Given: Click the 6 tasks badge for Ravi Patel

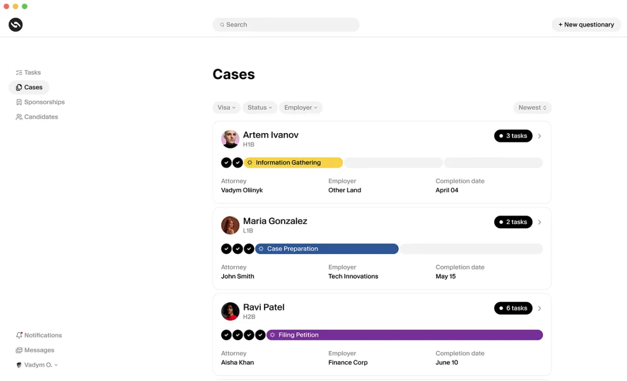Looking at the screenshot, I should click(513, 308).
